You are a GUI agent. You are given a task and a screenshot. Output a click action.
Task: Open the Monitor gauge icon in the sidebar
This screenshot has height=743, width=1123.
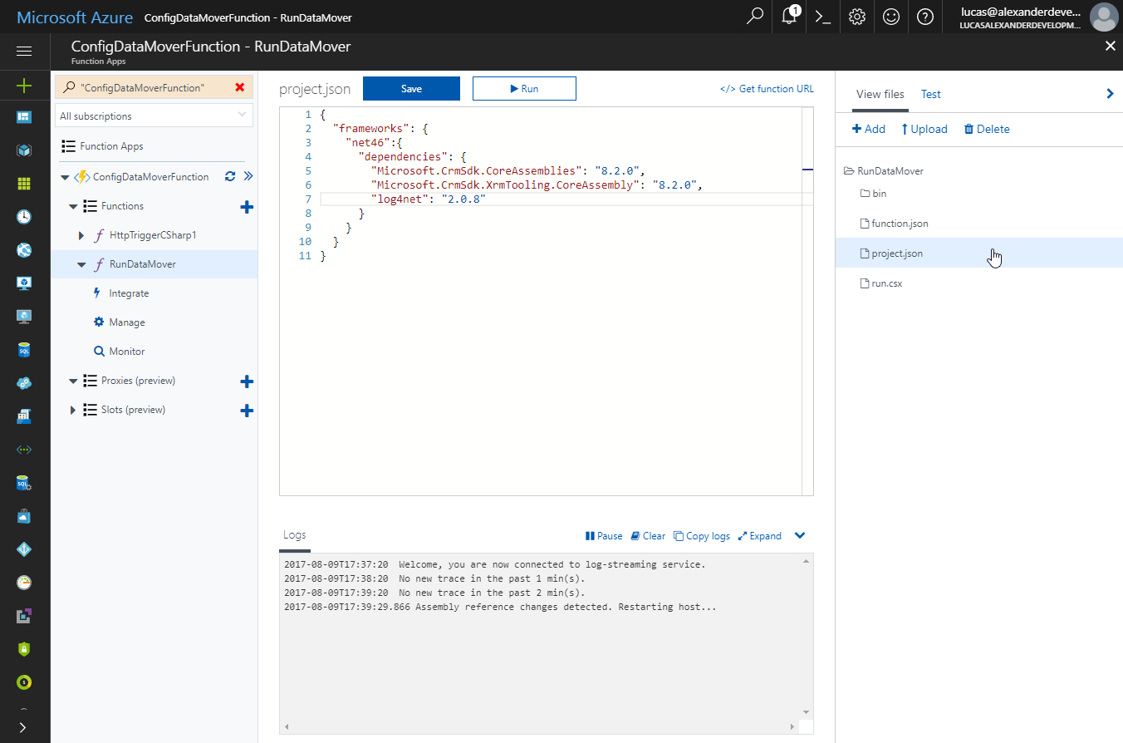[24, 583]
